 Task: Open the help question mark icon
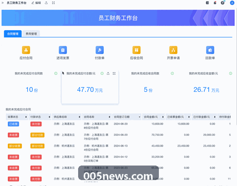[222, 3]
